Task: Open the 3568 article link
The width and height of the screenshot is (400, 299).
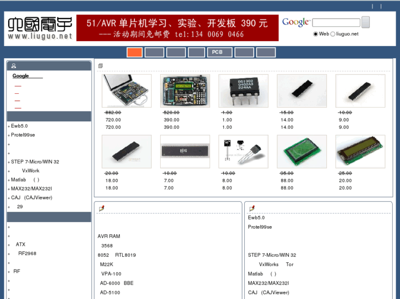Action: [x=107, y=246]
